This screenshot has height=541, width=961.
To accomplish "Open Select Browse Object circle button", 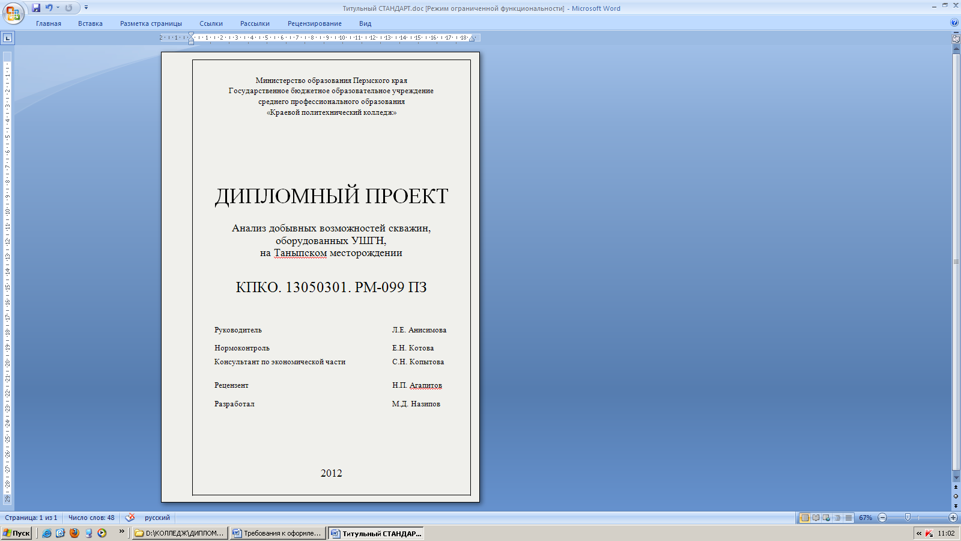I will [x=956, y=497].
